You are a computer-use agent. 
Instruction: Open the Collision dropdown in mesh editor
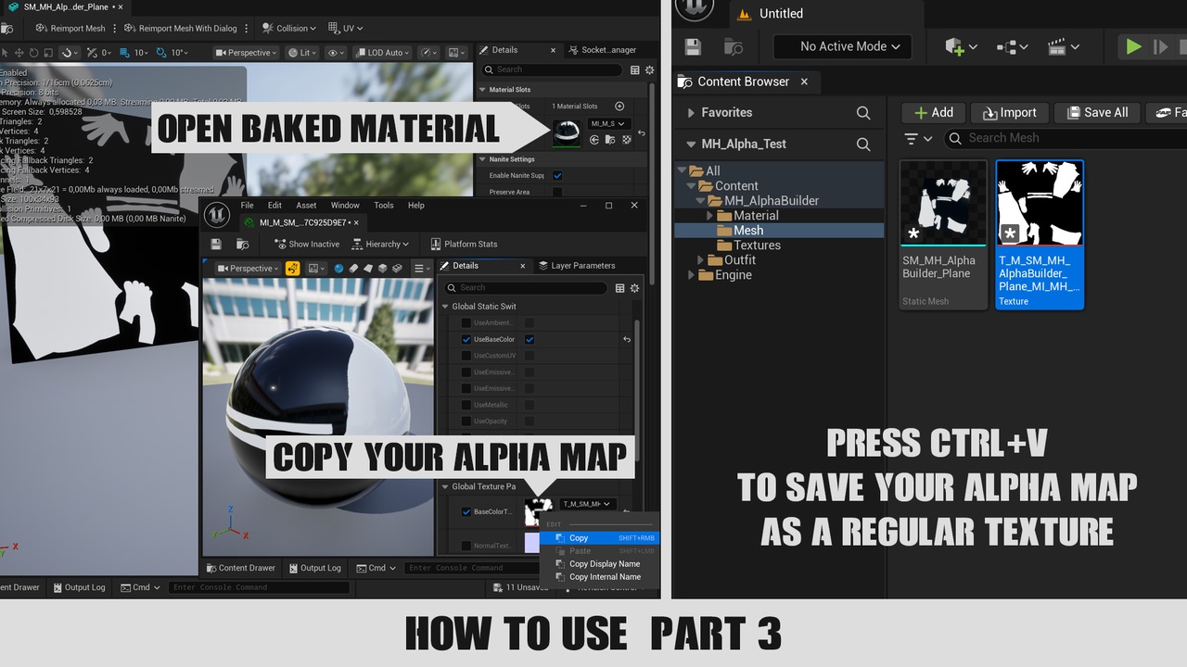pyautogui.click(x=288, y=28)
